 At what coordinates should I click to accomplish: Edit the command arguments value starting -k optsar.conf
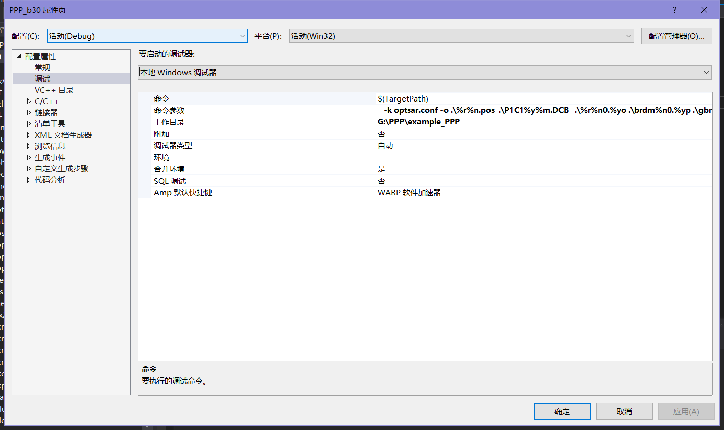pyautogui.click(x=544, y=110)
